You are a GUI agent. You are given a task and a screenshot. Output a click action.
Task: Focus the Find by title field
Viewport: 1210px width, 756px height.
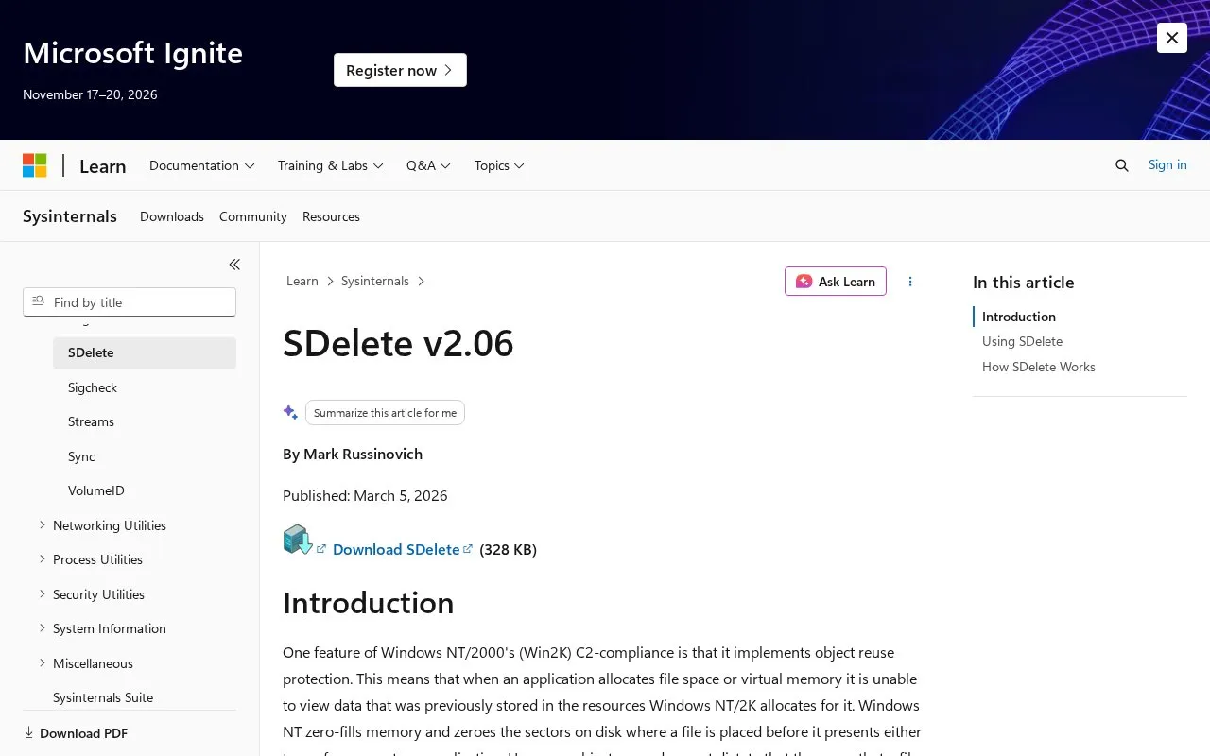pos(130,302)
